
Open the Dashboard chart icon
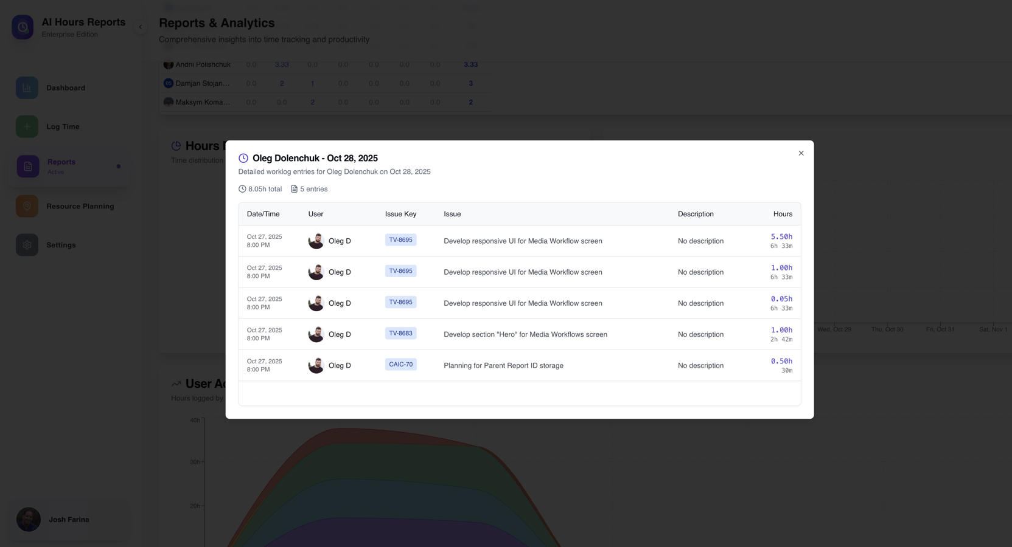[x=27, y=88]
